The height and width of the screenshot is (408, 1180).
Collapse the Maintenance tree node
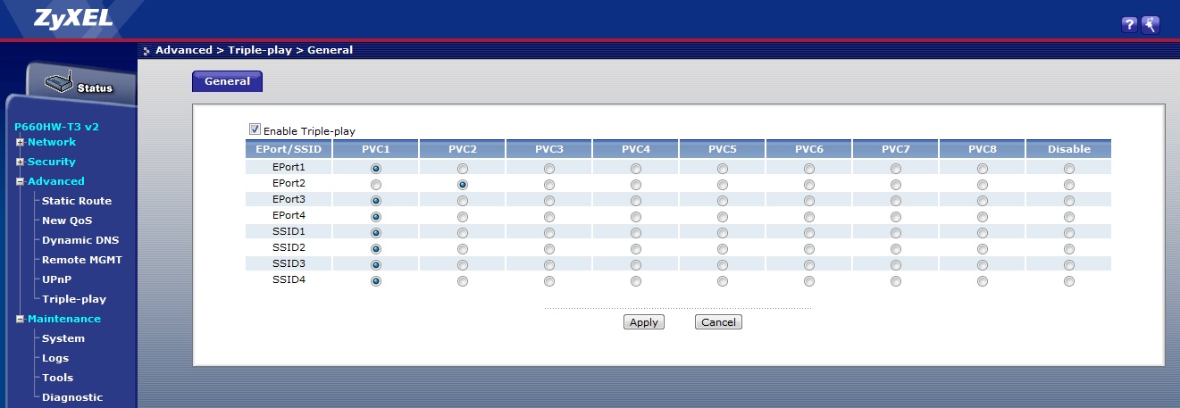click(20, 319)
